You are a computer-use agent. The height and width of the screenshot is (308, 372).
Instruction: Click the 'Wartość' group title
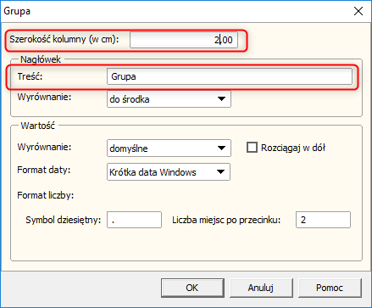(x=38, y=126)
